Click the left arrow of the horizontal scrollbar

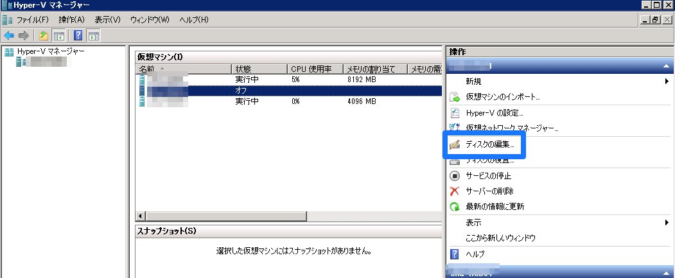click(141, 216)
